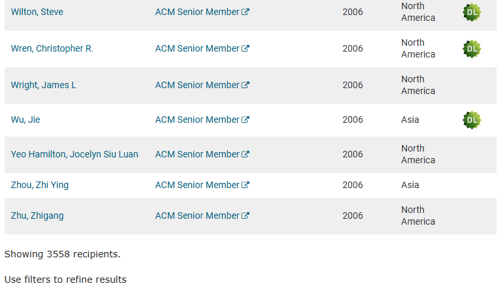The height and width of the screenshot is (288, 500).
Task: View Wright, James L recipient page
Action: pos(44,85)
